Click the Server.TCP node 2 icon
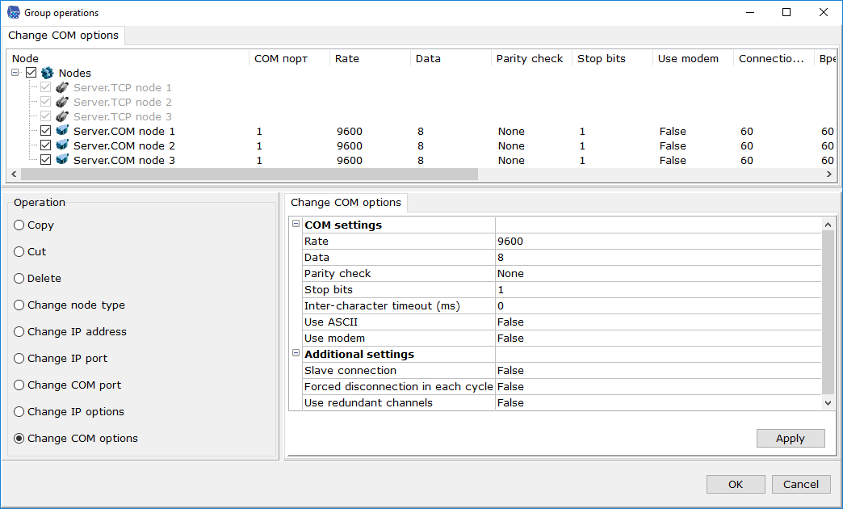This screenshot has height=509, width=843. point(62,102)
